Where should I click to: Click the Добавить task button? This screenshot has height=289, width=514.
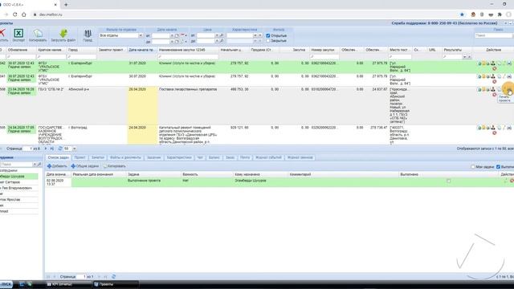57,166
